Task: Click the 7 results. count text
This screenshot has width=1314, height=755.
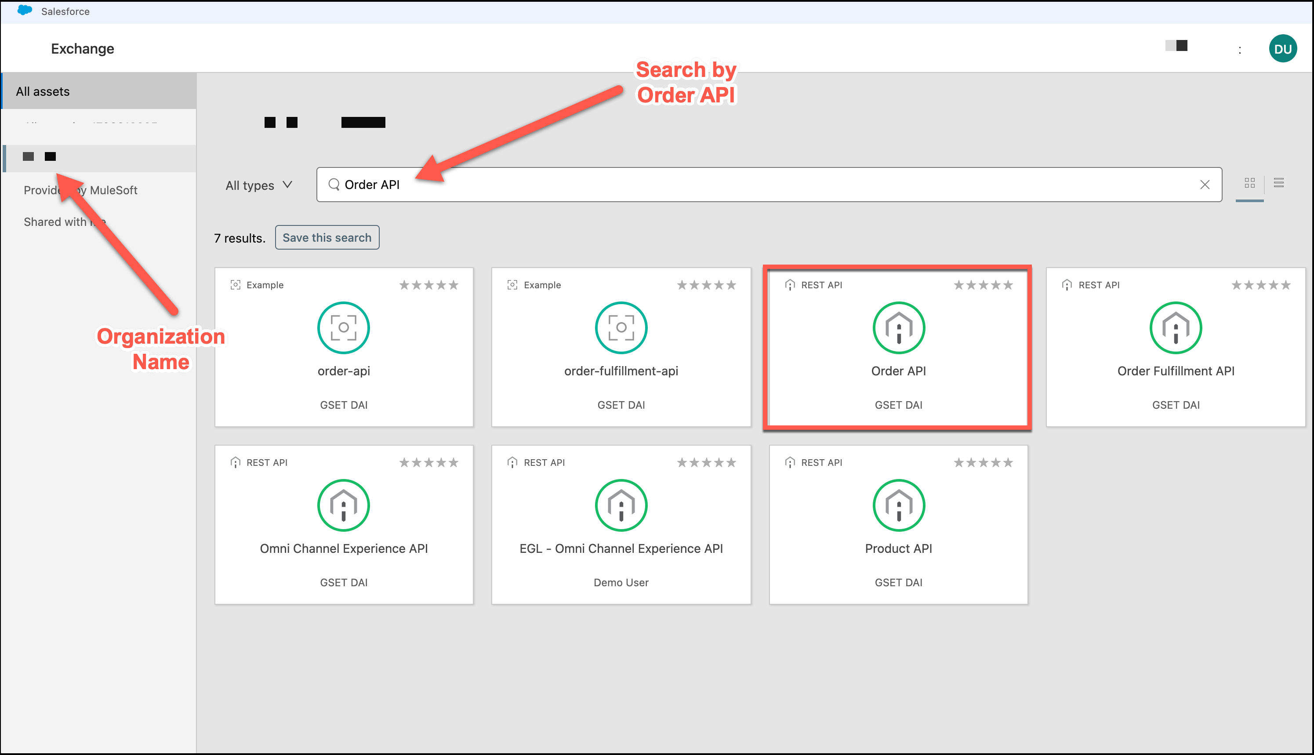Action: click(x=240, y=239)
